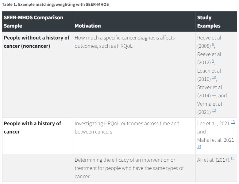Click the "Determining the efficacy of an intervention" cell
Screen dimensions: 239x184
[129, 168]
